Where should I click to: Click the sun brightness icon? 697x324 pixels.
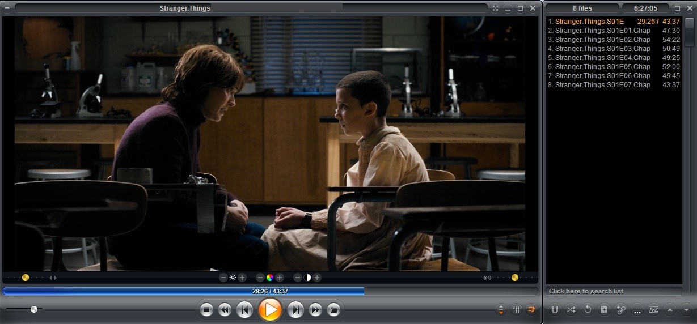(x=233, y=278)
